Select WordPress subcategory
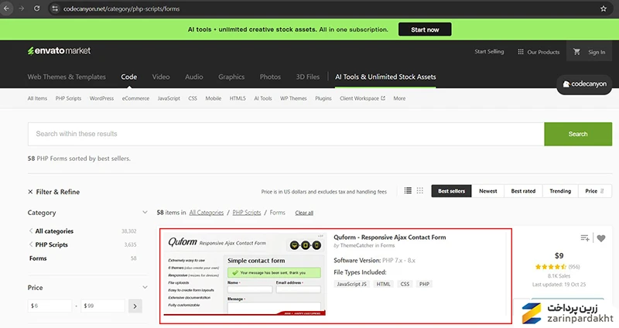The height and width of the screenshot is (328, 619). tap(101, 98)
